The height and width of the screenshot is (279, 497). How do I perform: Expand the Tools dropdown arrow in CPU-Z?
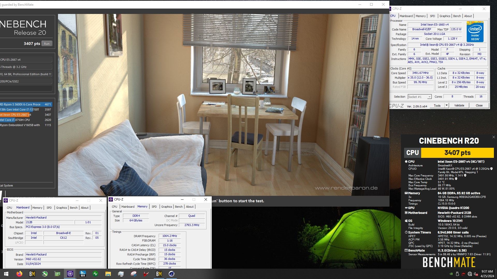(x=447, y=105)
